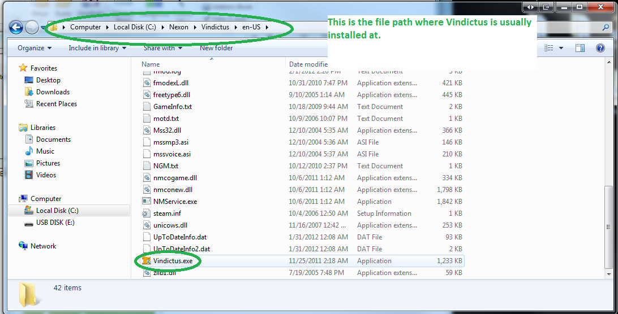Screen dimensions: 618x314
Task: Select the UpToDateInfo.dat file icon
Action: 147,237
